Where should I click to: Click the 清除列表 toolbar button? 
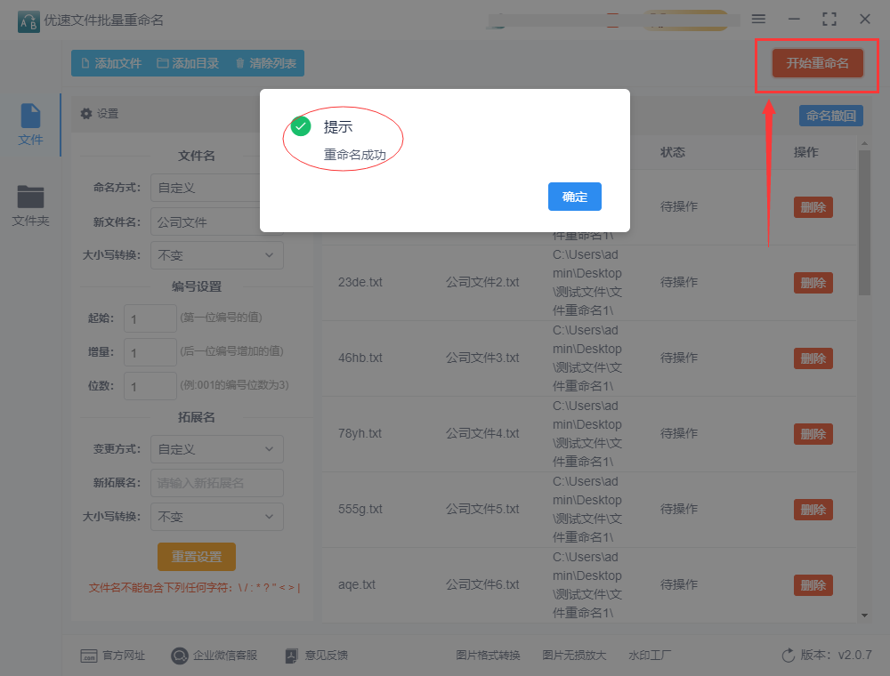coord(265,63)
